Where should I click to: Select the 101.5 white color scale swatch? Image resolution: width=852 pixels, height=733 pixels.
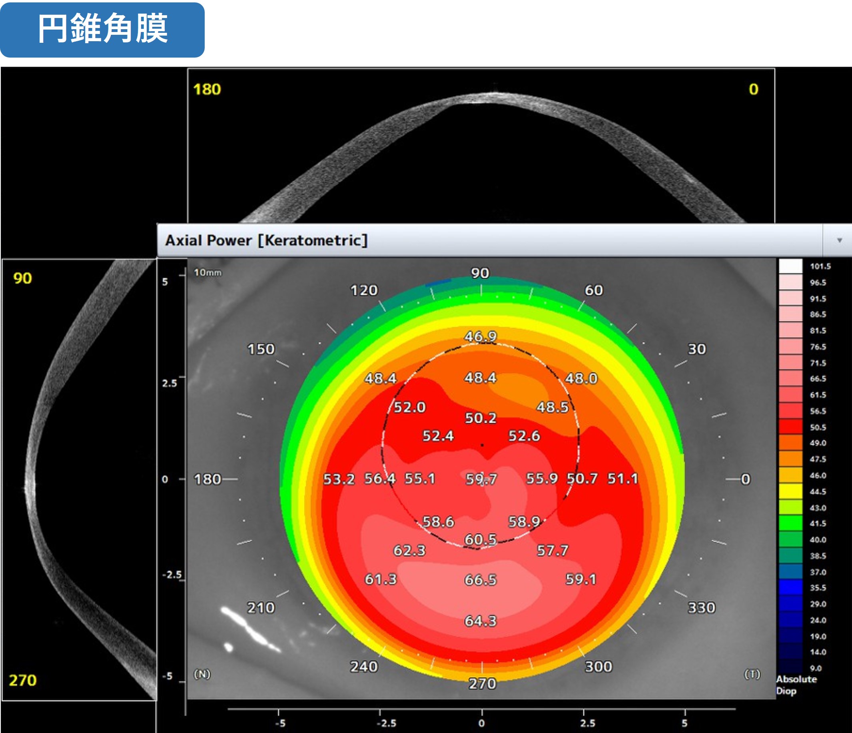pos(790,266)
